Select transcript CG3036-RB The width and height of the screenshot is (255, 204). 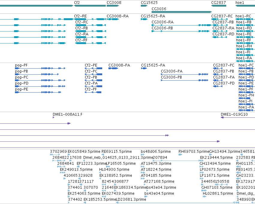point(180,31)
